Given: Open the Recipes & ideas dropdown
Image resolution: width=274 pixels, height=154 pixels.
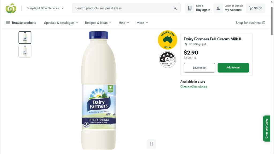Looking at the screenshot, I should (98, 23).
